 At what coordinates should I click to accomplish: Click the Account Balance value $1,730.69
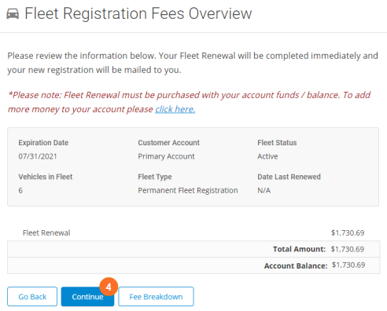click(x=348, y=265)
